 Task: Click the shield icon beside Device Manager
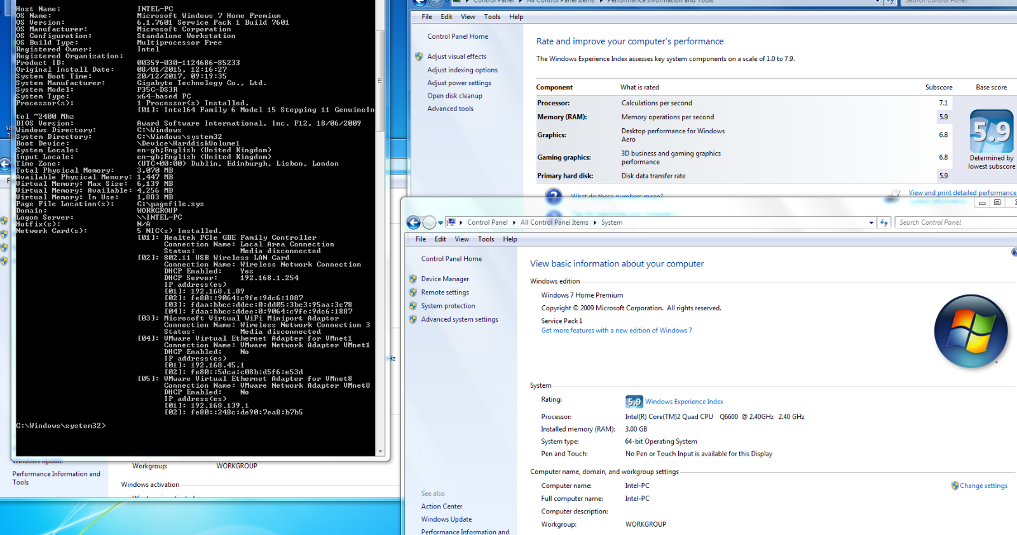point(413,279)
